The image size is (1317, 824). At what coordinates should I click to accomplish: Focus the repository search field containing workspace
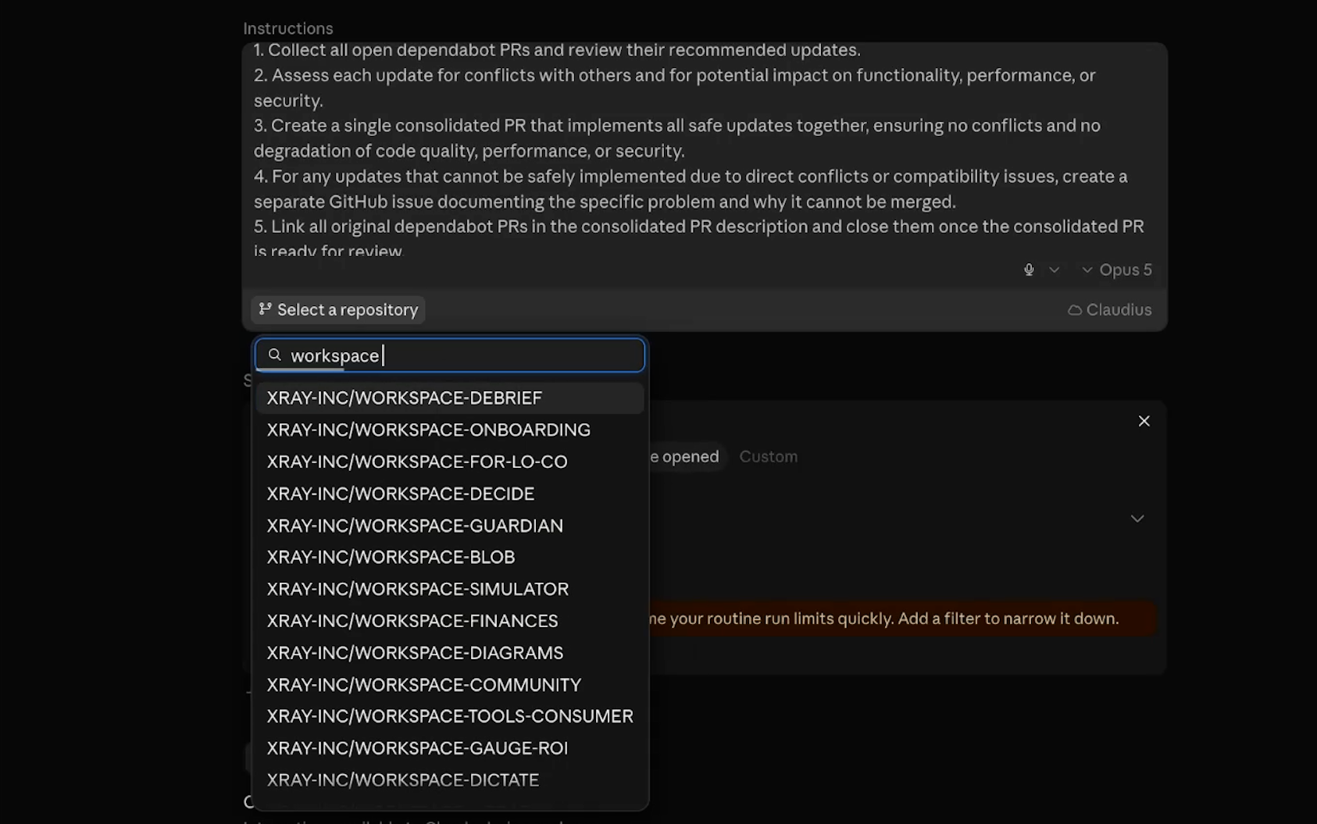pos(450,355)
